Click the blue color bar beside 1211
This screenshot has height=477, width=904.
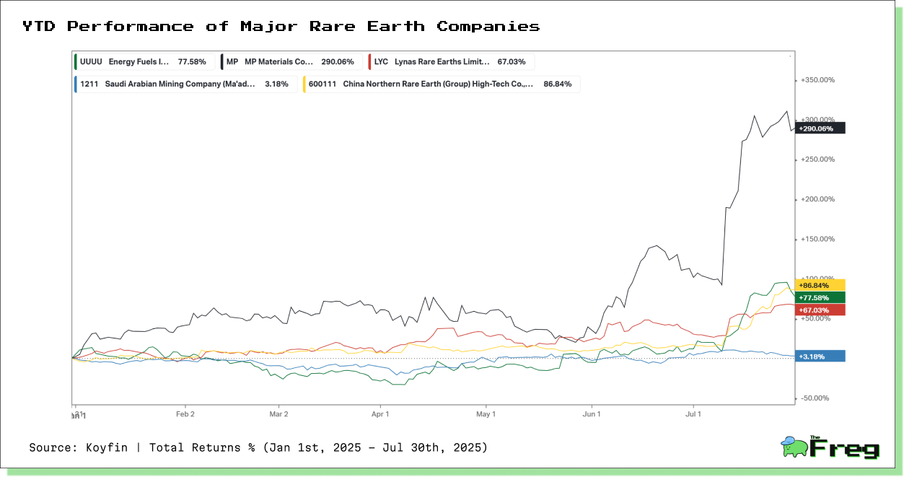(x=76, y=84)
